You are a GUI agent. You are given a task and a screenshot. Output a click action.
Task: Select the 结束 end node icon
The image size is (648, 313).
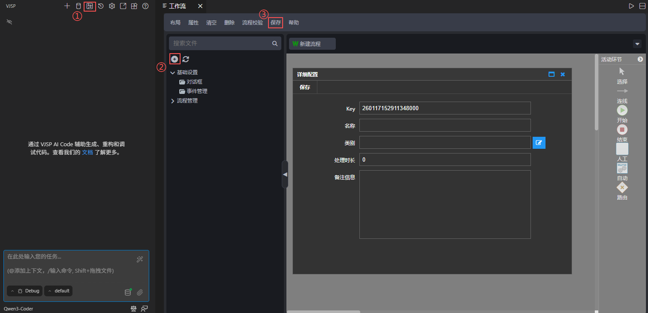click(x=622, y=129)
